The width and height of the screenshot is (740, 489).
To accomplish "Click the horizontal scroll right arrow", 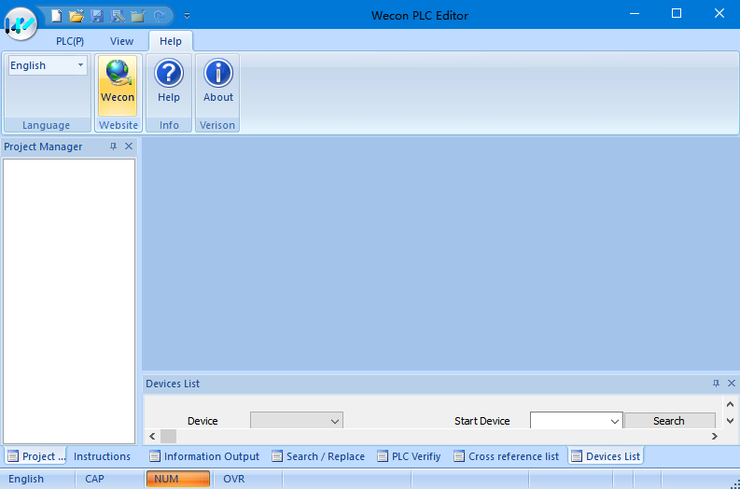I will click(715, 436).
